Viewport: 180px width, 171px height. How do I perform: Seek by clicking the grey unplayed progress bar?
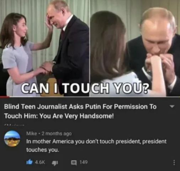(x=95, y=97)
